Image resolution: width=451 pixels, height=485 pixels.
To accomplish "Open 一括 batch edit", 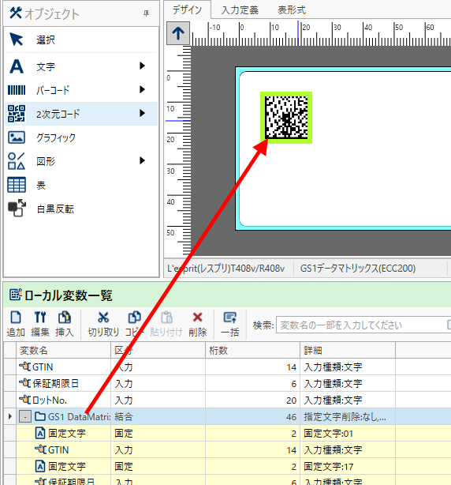I will [x=230, y=324].
